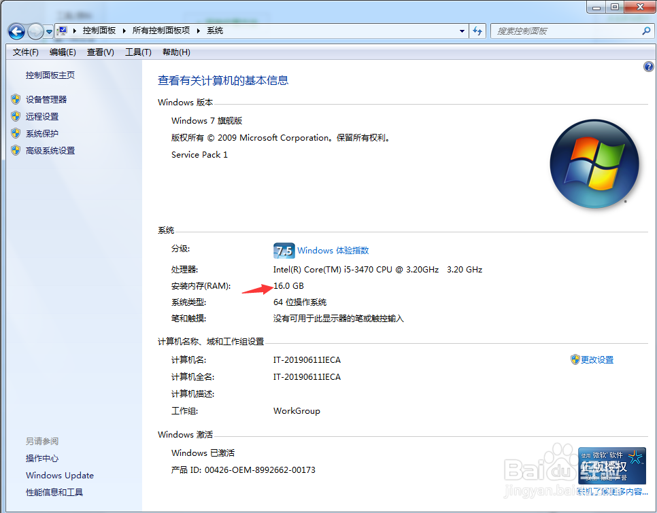Expand arrow between 所有控制面板项 and 系统

[x=199, y=31]
